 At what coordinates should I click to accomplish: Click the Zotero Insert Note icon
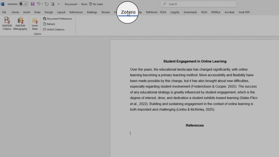[35, 21]
